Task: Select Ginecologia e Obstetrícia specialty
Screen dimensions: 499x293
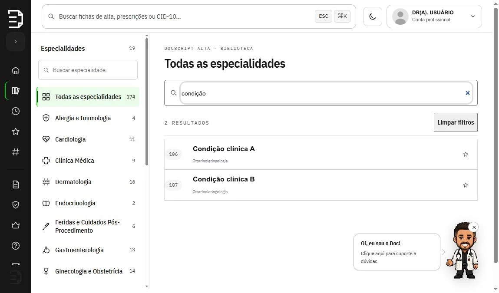Action: (x=88, y=271)
